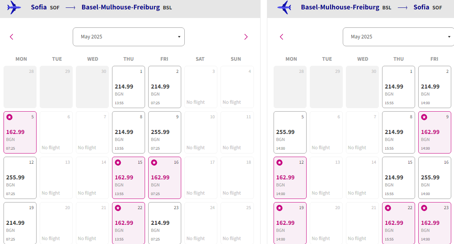Pick outbound May 12 flight at 07:25
Image resolution: width=454 pixels, height=244 pixels.
20,178
